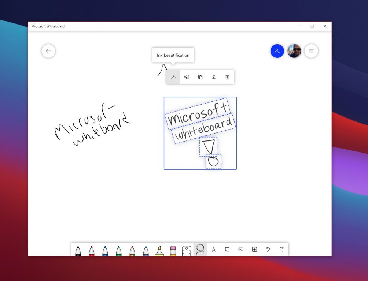Open the user profile picture
The width and height of the screenshot is (368, 281).
tap(294, 51)
